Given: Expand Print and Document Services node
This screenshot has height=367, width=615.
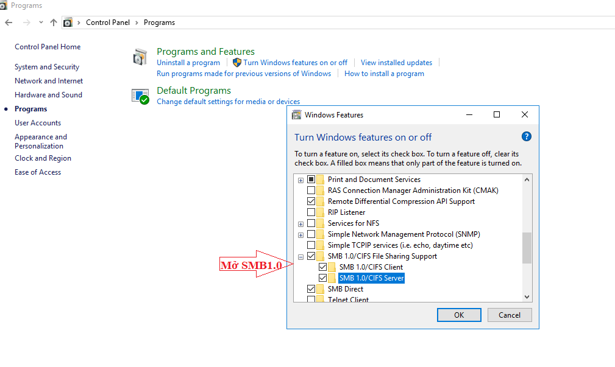Looking at the screenshot, I should point(300,180).
